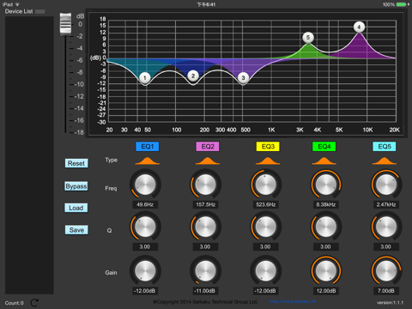Click the EQ1 Freq knob

(x=145, y=185)
